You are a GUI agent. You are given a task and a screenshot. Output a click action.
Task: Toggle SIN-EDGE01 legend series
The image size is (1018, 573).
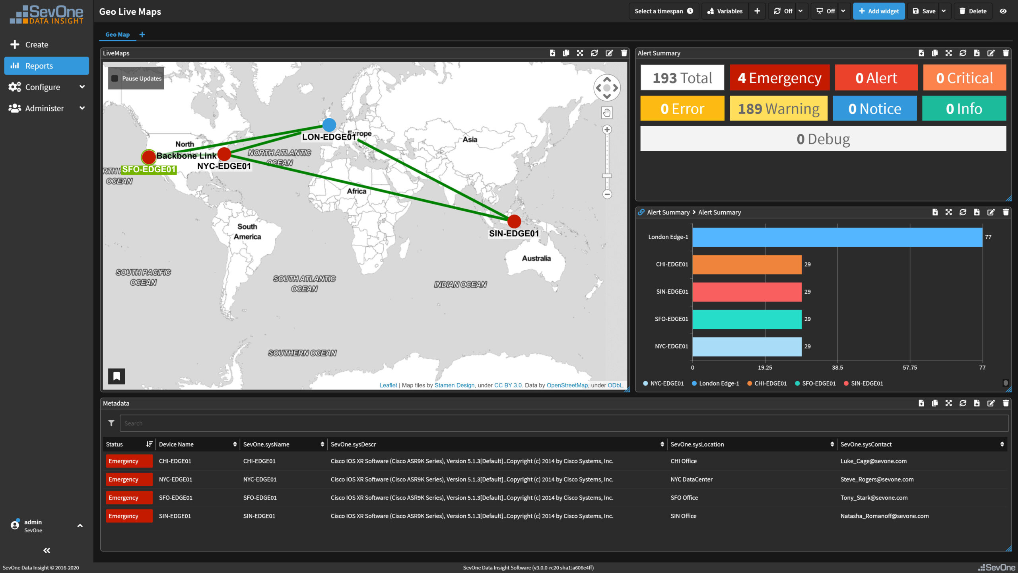[x=863, y=383]
